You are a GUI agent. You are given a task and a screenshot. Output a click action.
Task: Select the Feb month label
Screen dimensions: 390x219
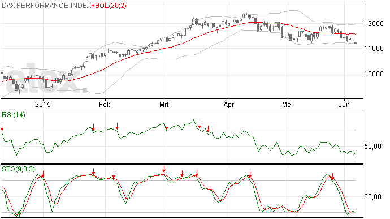(x=105, y=104)
